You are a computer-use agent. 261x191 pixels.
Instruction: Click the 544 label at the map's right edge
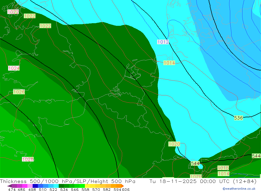256,156
